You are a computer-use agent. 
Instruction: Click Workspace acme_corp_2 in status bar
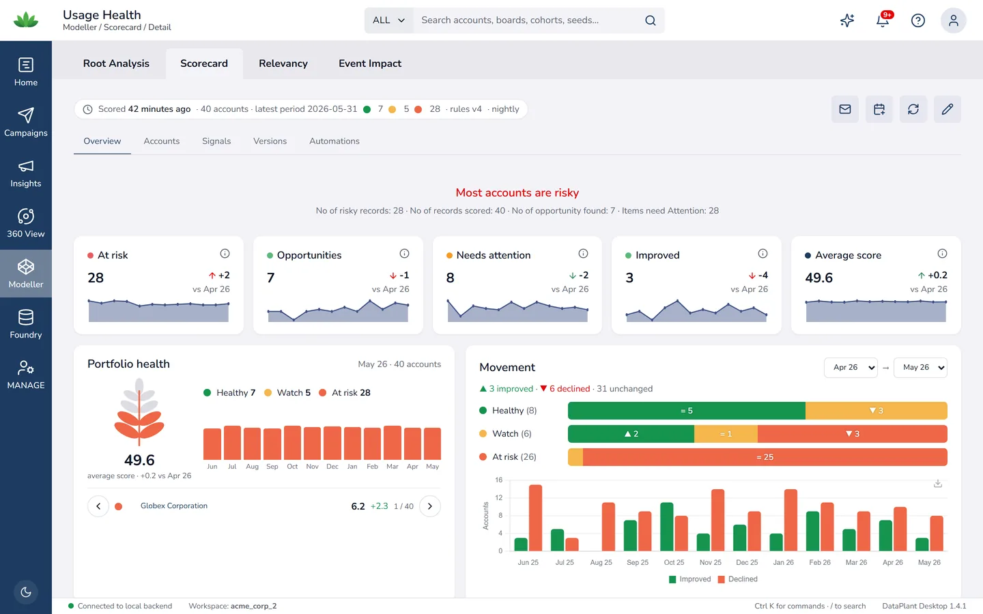coord(233,606)
